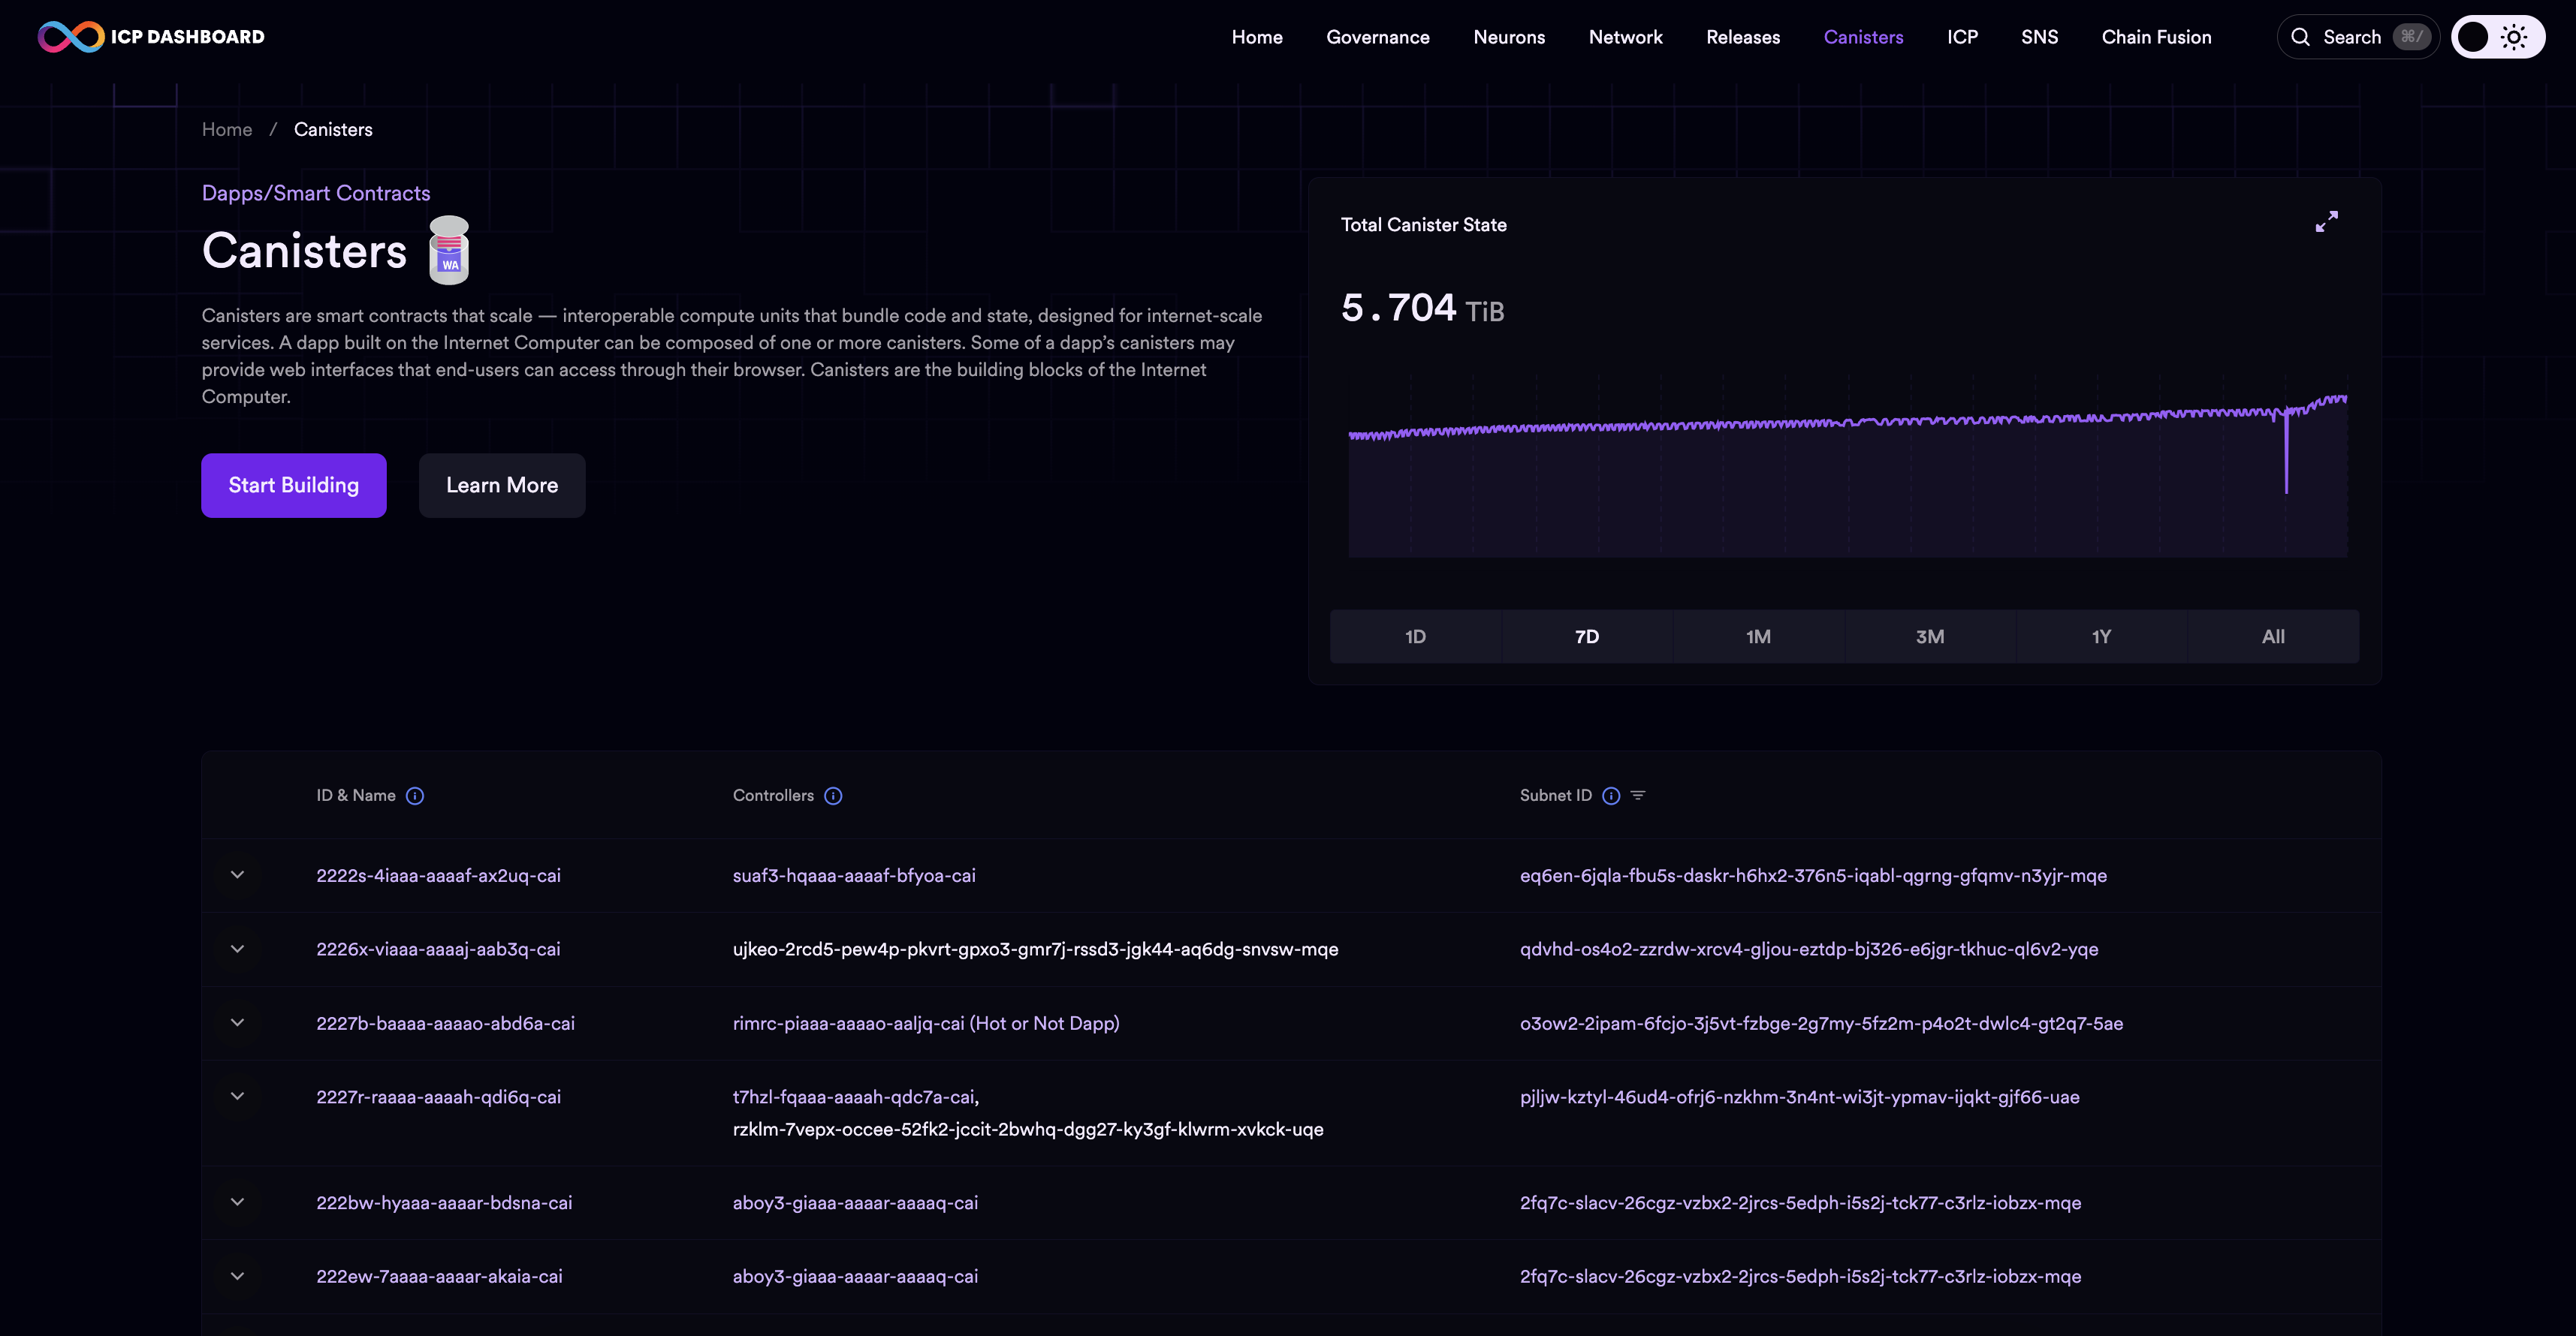Expand row 222bw-hyaaa-aaaar-bdsna-cai
This screenshot has width=2576, height=1336.
pyautogui.click(x=237, y=1202)
